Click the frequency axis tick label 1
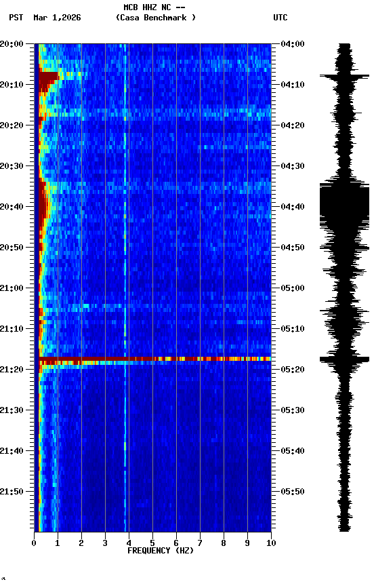This screenshot has height=586, width=374. (x=58, y=543)
